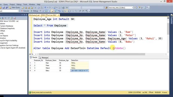Click the Solution Explorer icon
This screenshot has width=173, height=97.
pyautogui.click(x=136, y=8)
